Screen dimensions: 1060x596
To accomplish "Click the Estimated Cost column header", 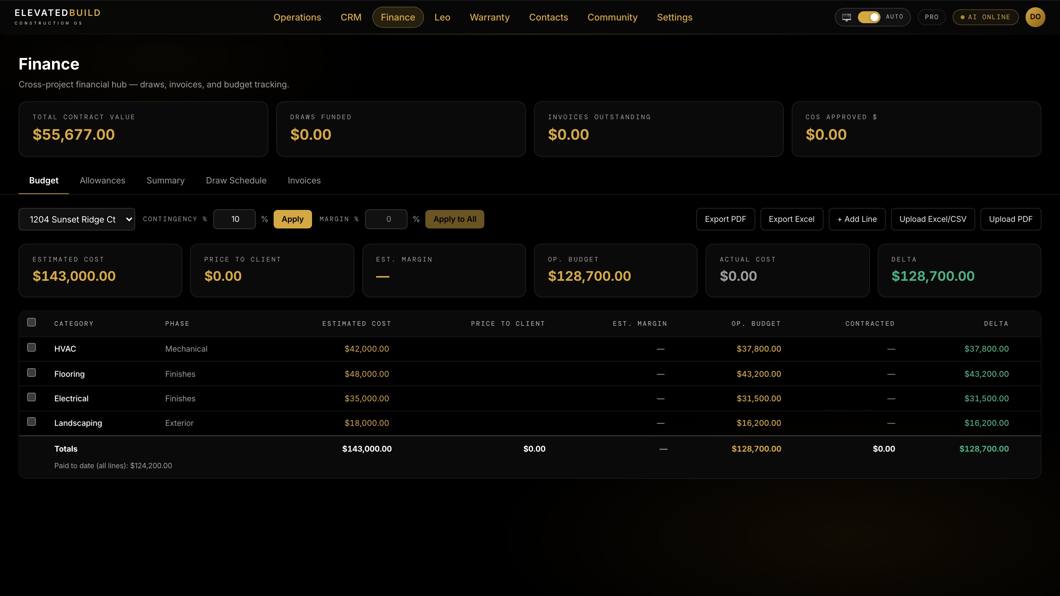I will [x=356, y=324].
